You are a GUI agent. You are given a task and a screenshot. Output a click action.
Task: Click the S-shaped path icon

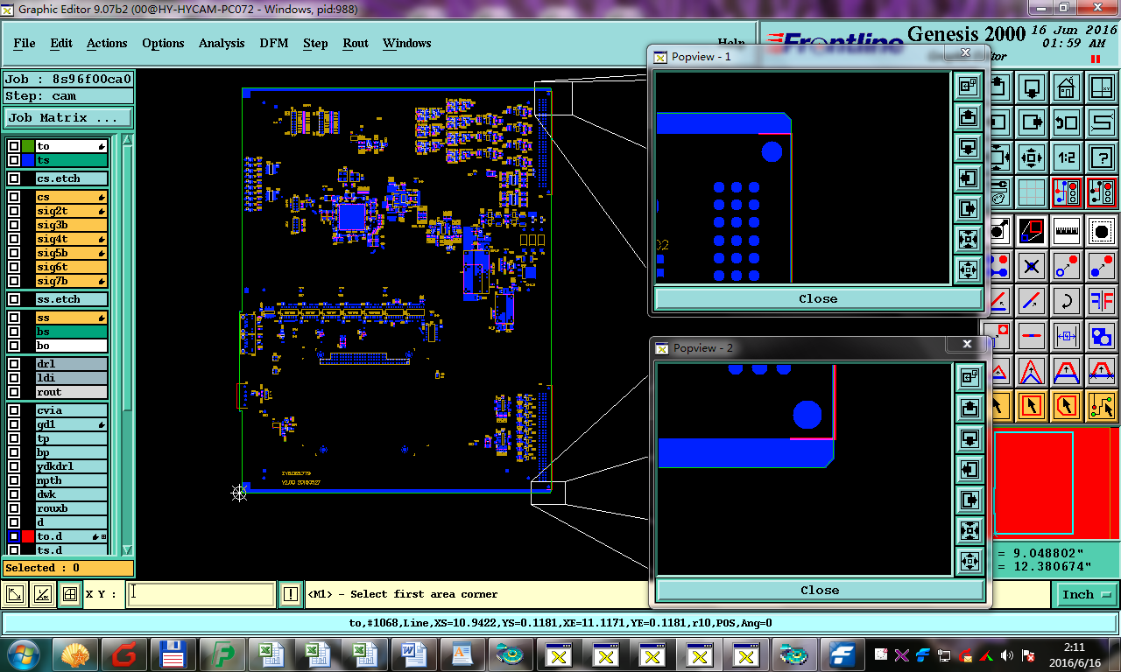point(1101,122)
